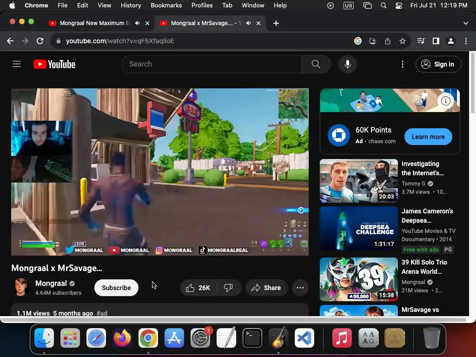Open the Profiles menu
Image resolution: width=476 pixels, height=357 pixels.
(x=202, y=6)
